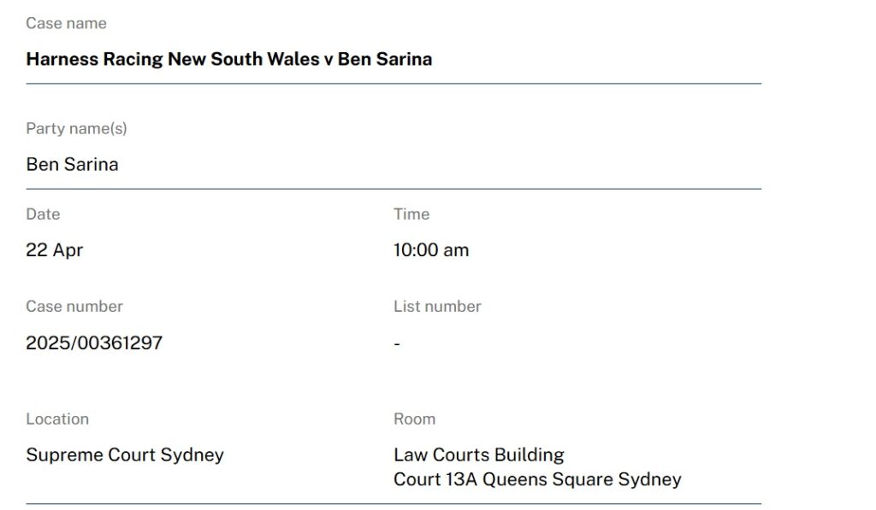The height and width of the screenshot is (510, 876).
Task: Select the Law Courts Building text
Action: click(x=479, y=454)
